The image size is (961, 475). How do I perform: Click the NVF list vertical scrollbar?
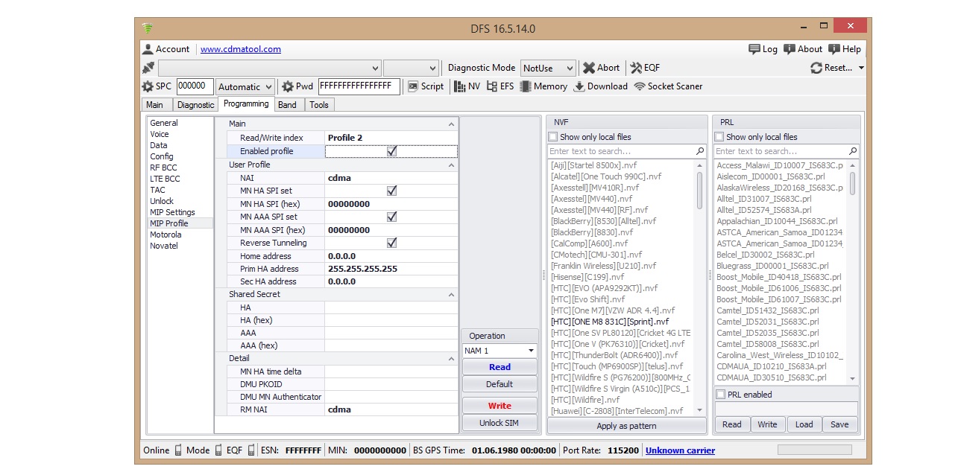pyautogui.click(x=699, y=287)
